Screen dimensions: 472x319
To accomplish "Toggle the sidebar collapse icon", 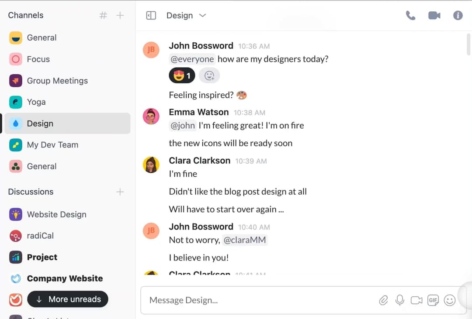I will (x=150, y=15).
